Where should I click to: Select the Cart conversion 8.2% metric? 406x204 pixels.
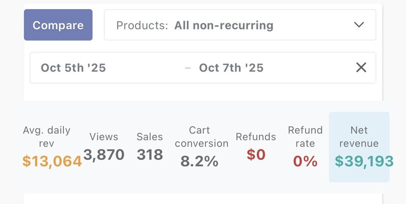coord(199,146)
